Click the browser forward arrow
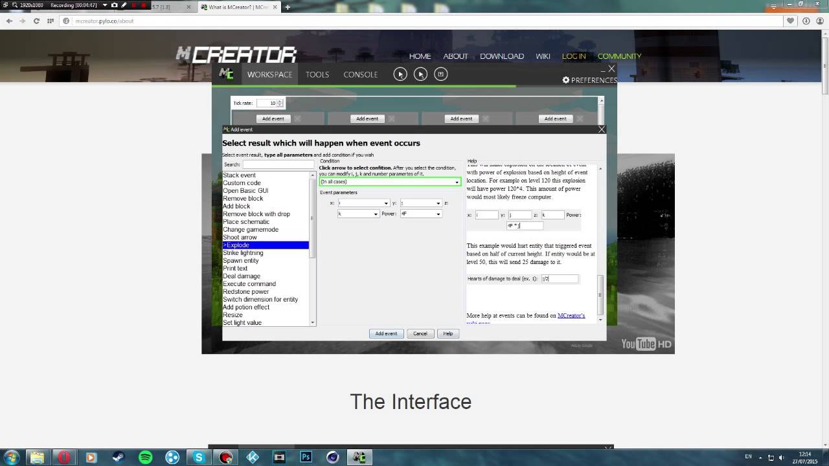The width and height of the screenshot is (829, 466). [x=23, y=21]
